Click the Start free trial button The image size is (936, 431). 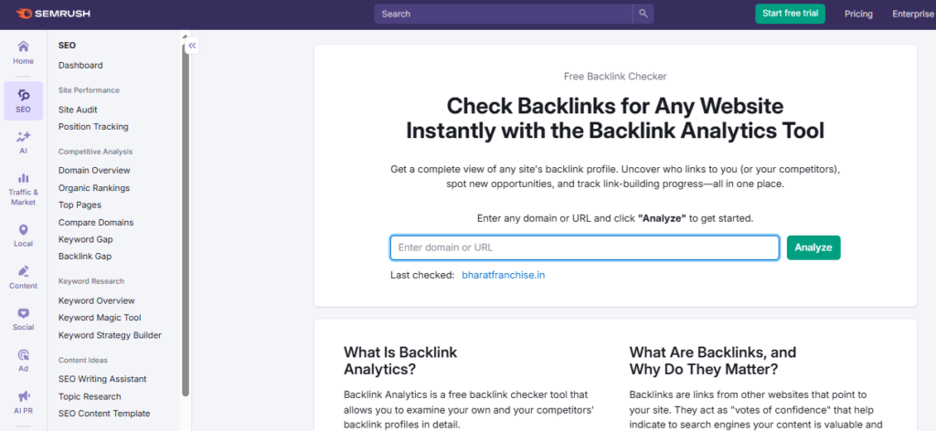click(x=790, y=14)
